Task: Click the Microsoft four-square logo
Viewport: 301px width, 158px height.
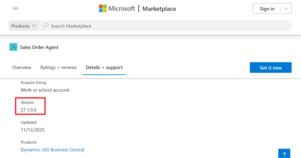Action: pos(103,8)
